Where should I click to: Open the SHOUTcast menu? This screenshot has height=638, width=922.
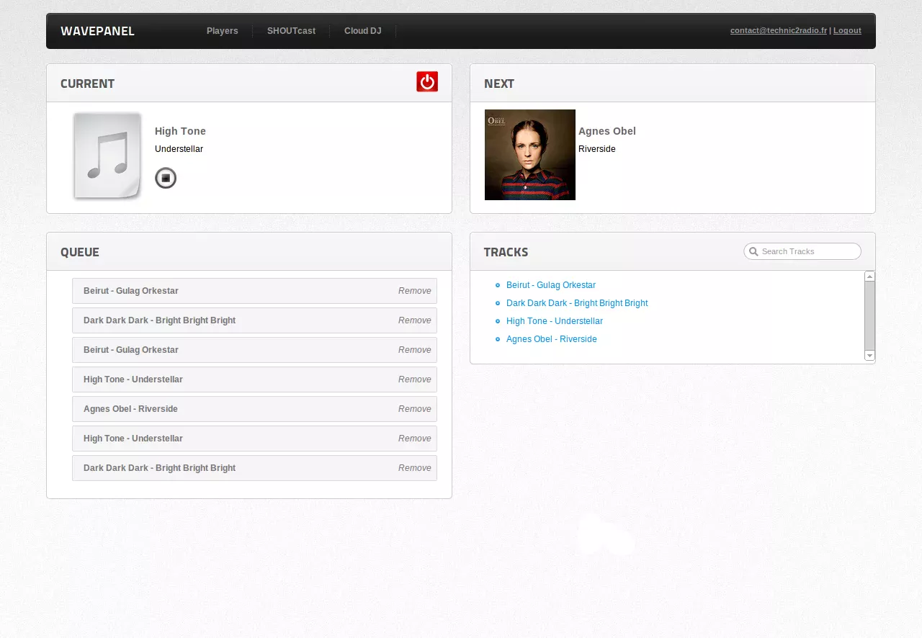[x=291, y=31]
